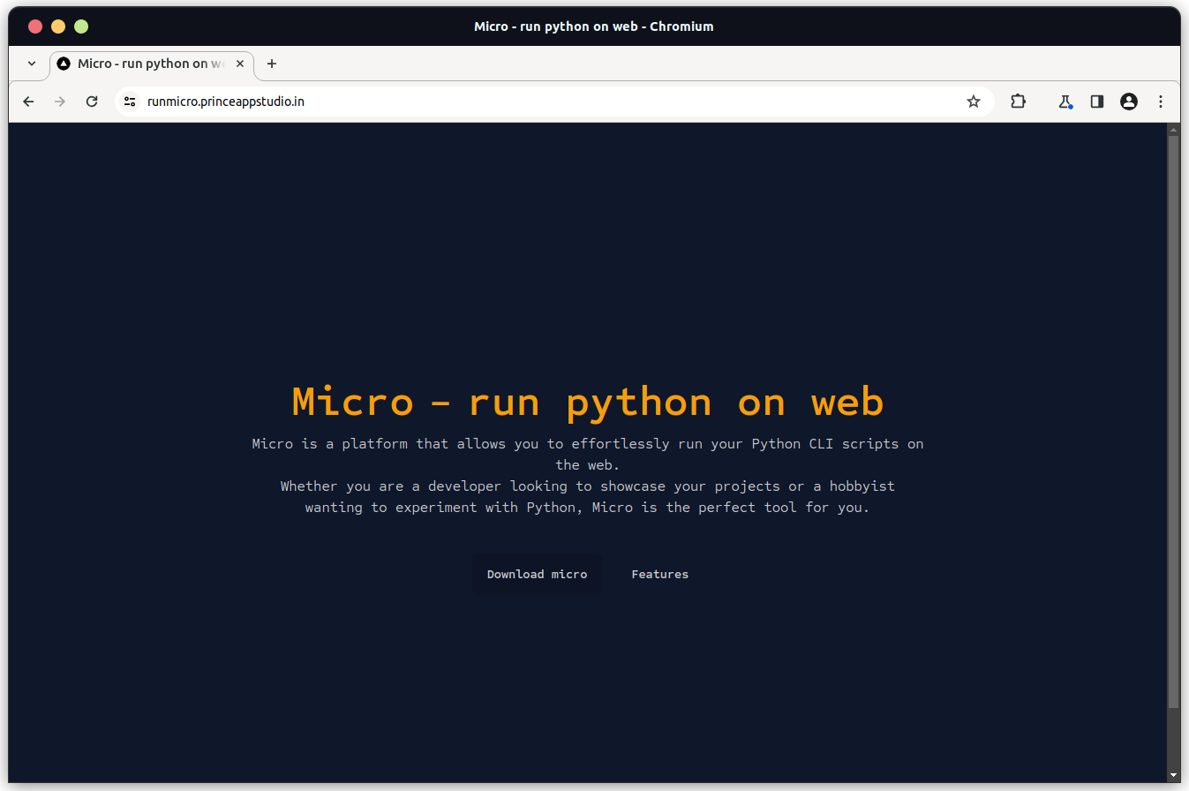This screenshot has height=791, width=1189.
Task: Close the Micro - run python tab
Action: click(x=240, y=64)
